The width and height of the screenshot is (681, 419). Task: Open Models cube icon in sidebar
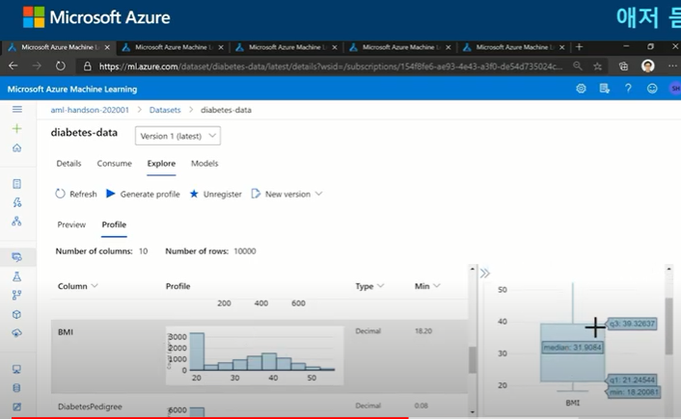pyautogui.click(x=17, y=314)
